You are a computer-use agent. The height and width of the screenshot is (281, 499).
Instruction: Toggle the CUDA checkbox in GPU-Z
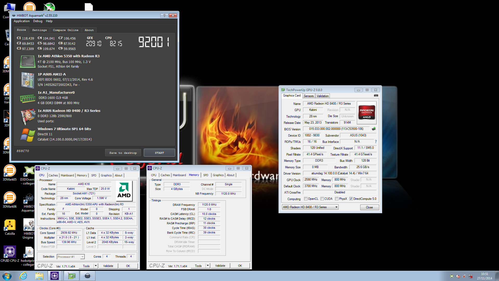[322, 199]
